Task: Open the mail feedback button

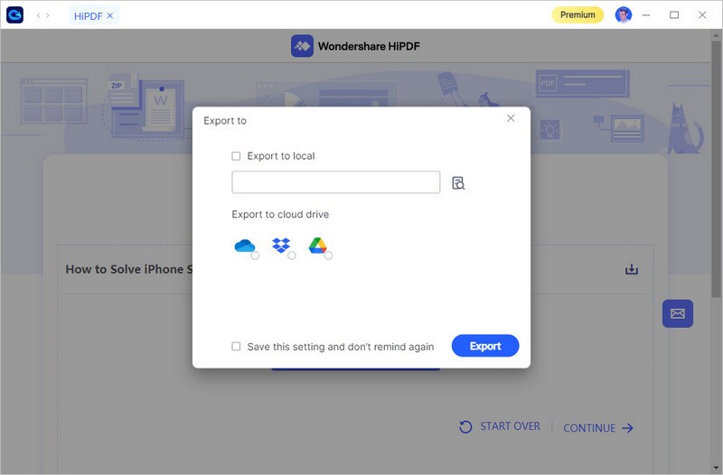Action: [678, 313]
